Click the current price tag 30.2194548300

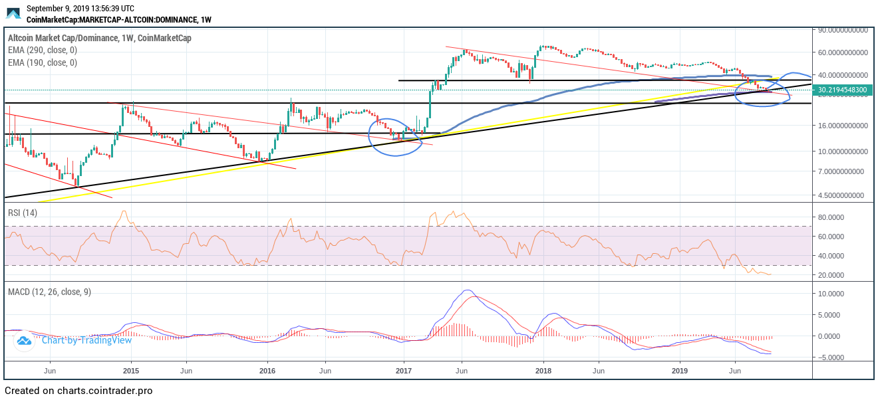(x=841, y=90)
